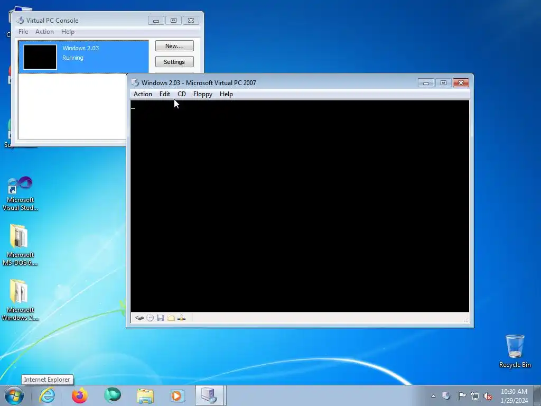This screenshot has width=541, height=406.
Task: Open the Windows Start button
Action: [x=14, y=395]
